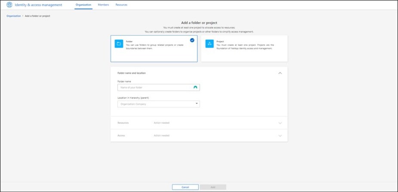
Task: Click the green icon inside Folder name field
Action: [x=196, y=87]
